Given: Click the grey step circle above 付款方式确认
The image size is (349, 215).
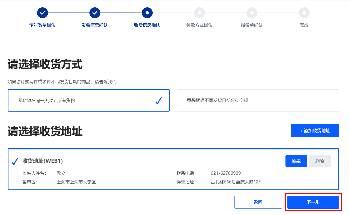Looking at the screenshot, I should 200,13.
